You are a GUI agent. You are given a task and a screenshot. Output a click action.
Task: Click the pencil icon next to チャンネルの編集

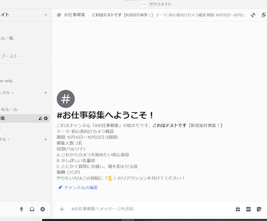tap(60, 187)
